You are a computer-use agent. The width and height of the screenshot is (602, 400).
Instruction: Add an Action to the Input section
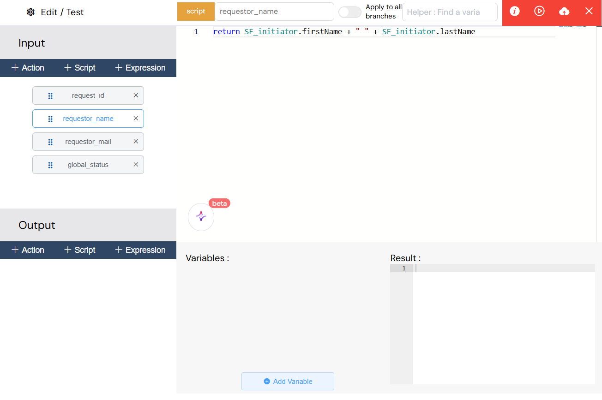28,68
